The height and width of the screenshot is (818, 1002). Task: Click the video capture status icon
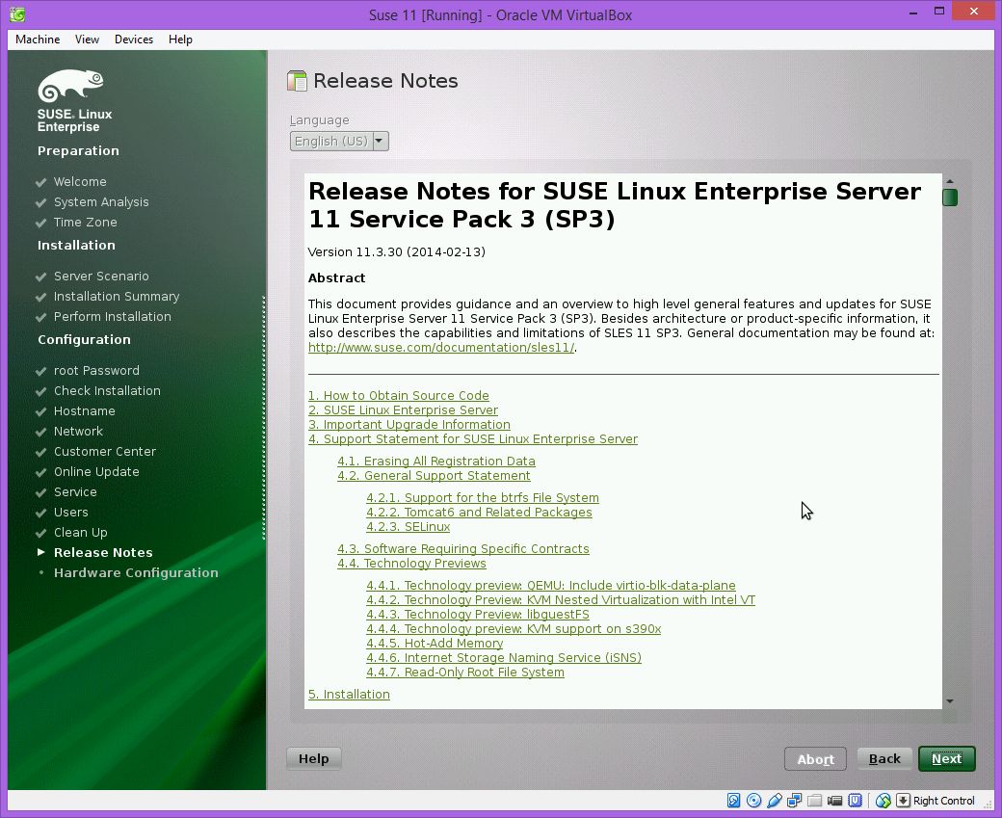pos(834,800)
